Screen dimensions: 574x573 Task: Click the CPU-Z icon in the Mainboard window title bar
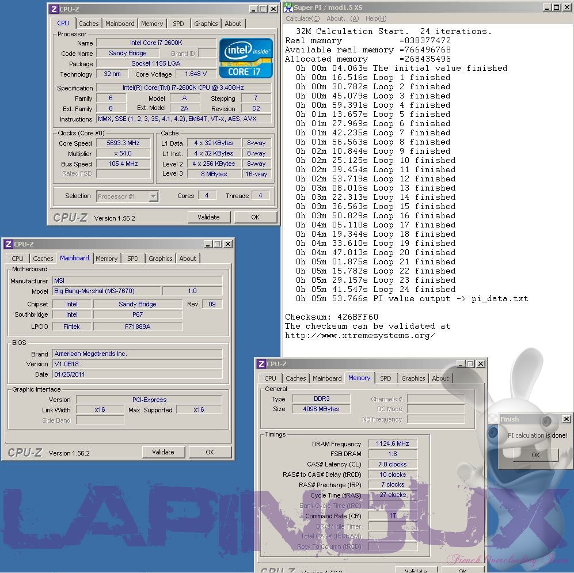tap(9, 244)
